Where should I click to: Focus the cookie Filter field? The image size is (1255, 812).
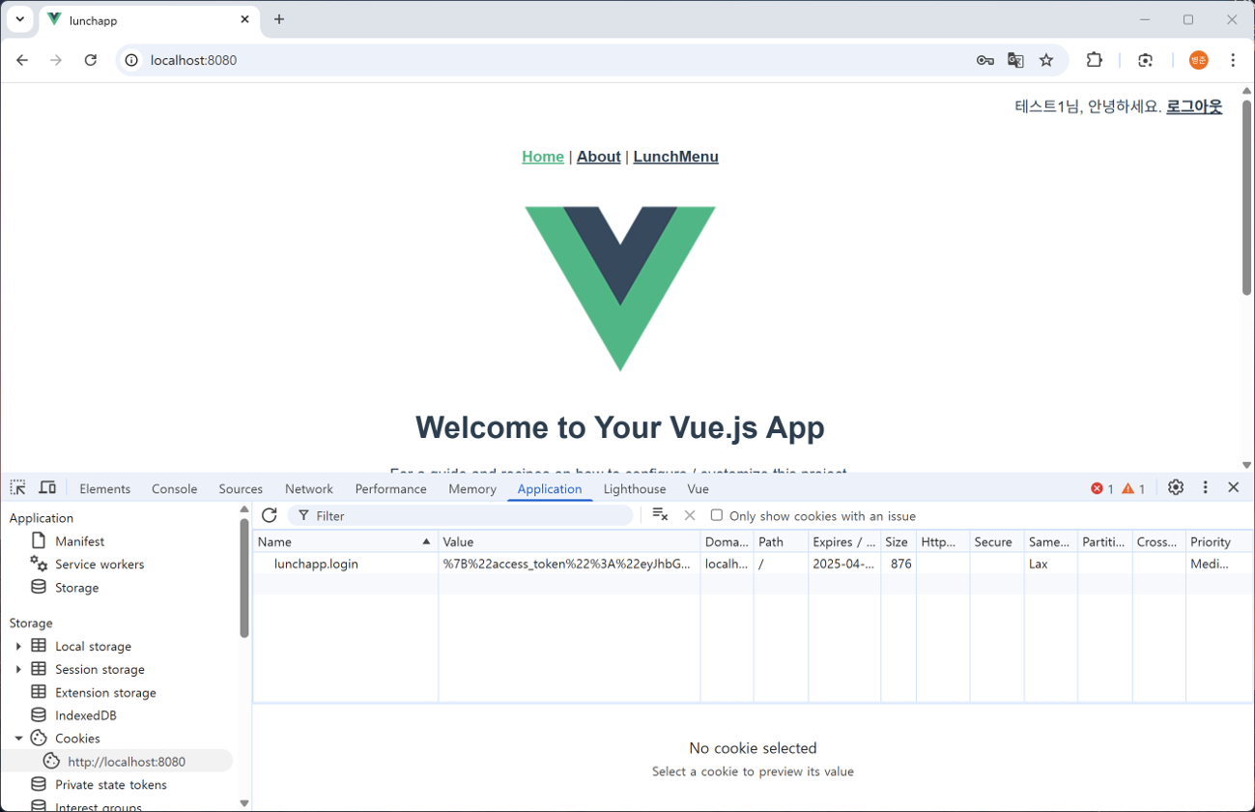[x=460, y=516]
